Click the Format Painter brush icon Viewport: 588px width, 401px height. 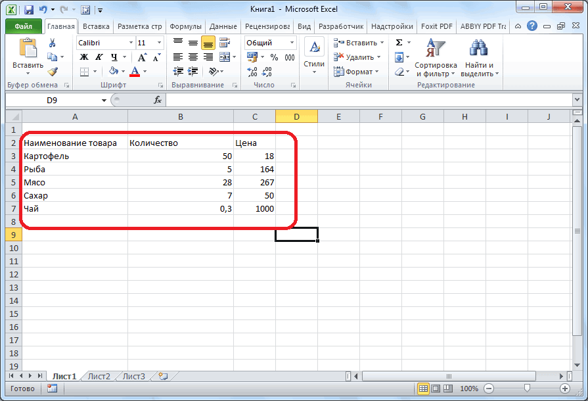point(52,72)
